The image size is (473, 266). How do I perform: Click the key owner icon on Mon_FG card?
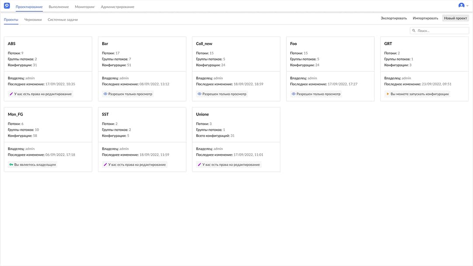point(11,164)
